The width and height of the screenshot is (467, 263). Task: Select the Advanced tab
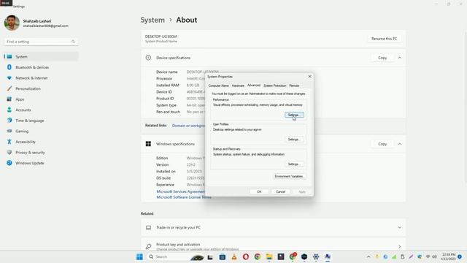(x=254, y=85)
